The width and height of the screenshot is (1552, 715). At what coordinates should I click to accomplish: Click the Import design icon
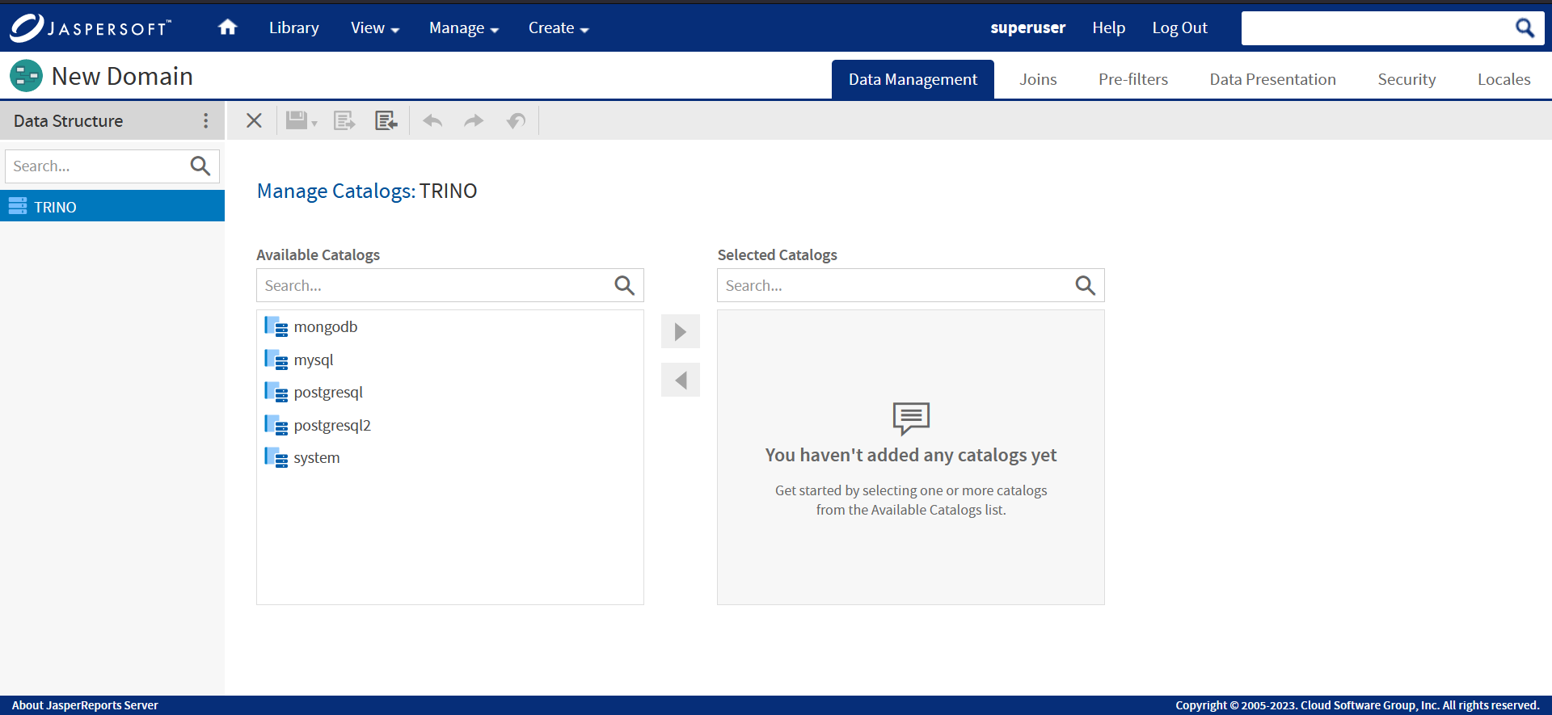point(386,120)
